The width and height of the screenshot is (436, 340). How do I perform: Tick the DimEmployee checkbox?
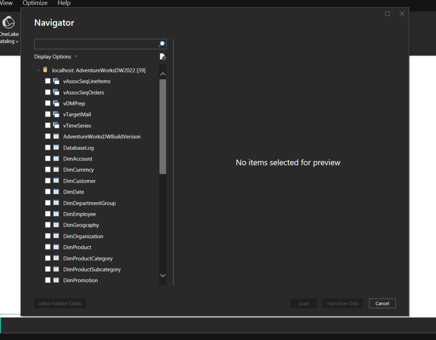[48, 214]
